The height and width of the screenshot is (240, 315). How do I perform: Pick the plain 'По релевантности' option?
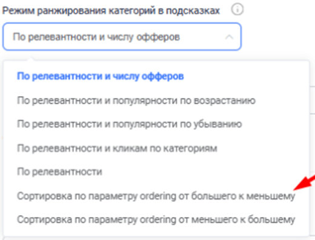click(59, 172)
